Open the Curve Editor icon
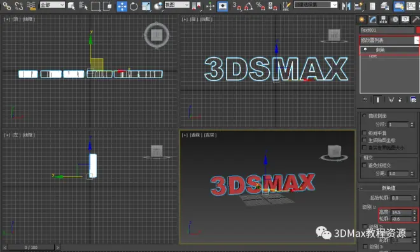 [x=411, y=6]
